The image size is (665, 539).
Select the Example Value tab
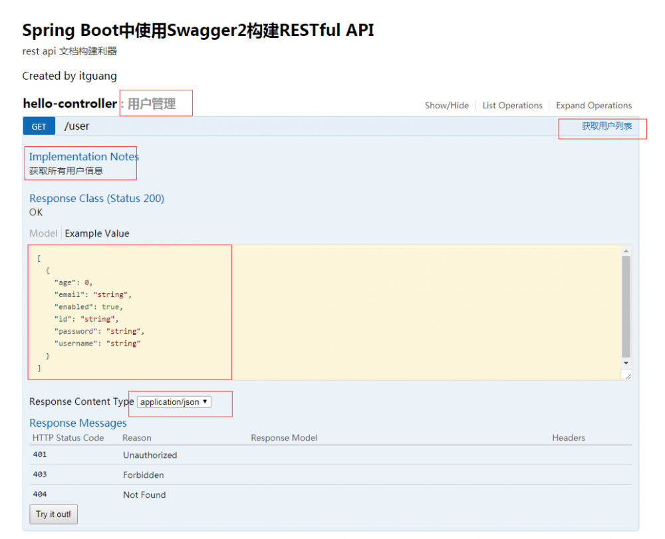96,233
